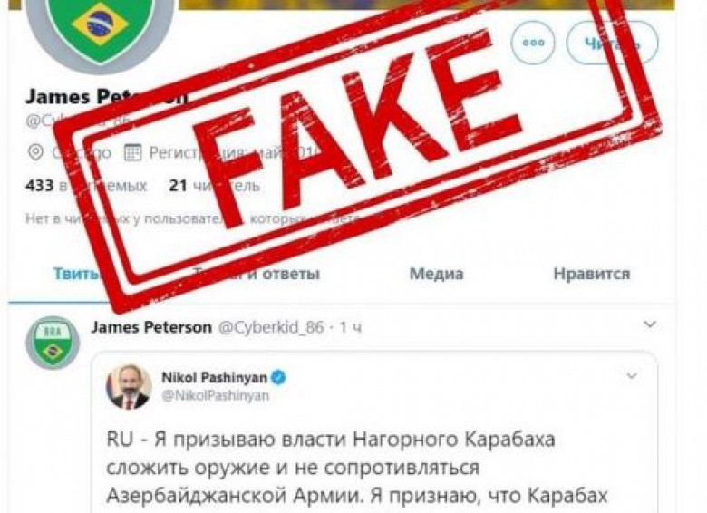Expand the tweet options chevron

(x=650, y=324)
